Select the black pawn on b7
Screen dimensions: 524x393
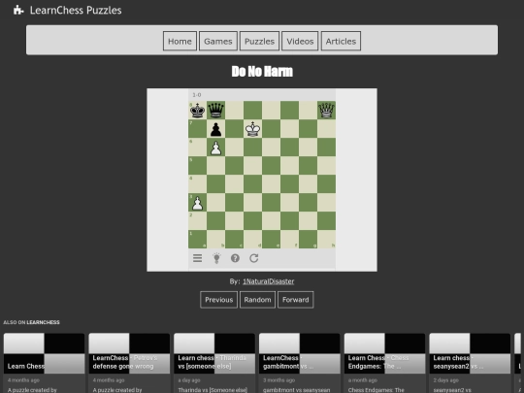(215, 129)
